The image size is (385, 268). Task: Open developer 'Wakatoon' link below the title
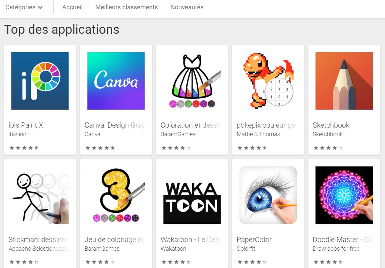pyautogui.click(x=173, y=249)
